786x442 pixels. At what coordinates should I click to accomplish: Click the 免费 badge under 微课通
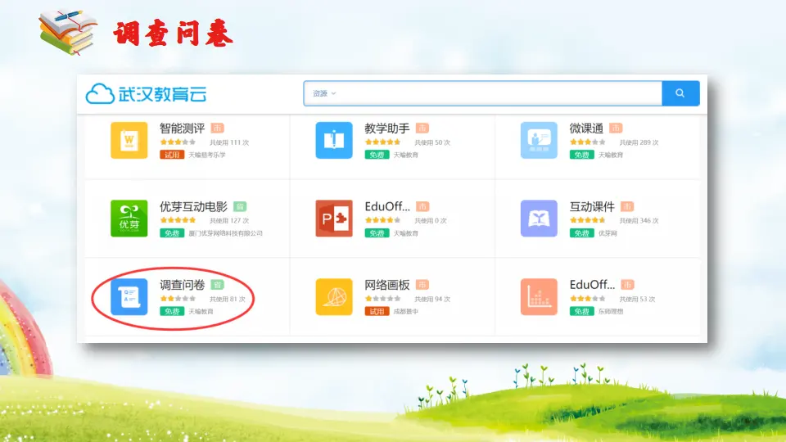pos(581,155)
